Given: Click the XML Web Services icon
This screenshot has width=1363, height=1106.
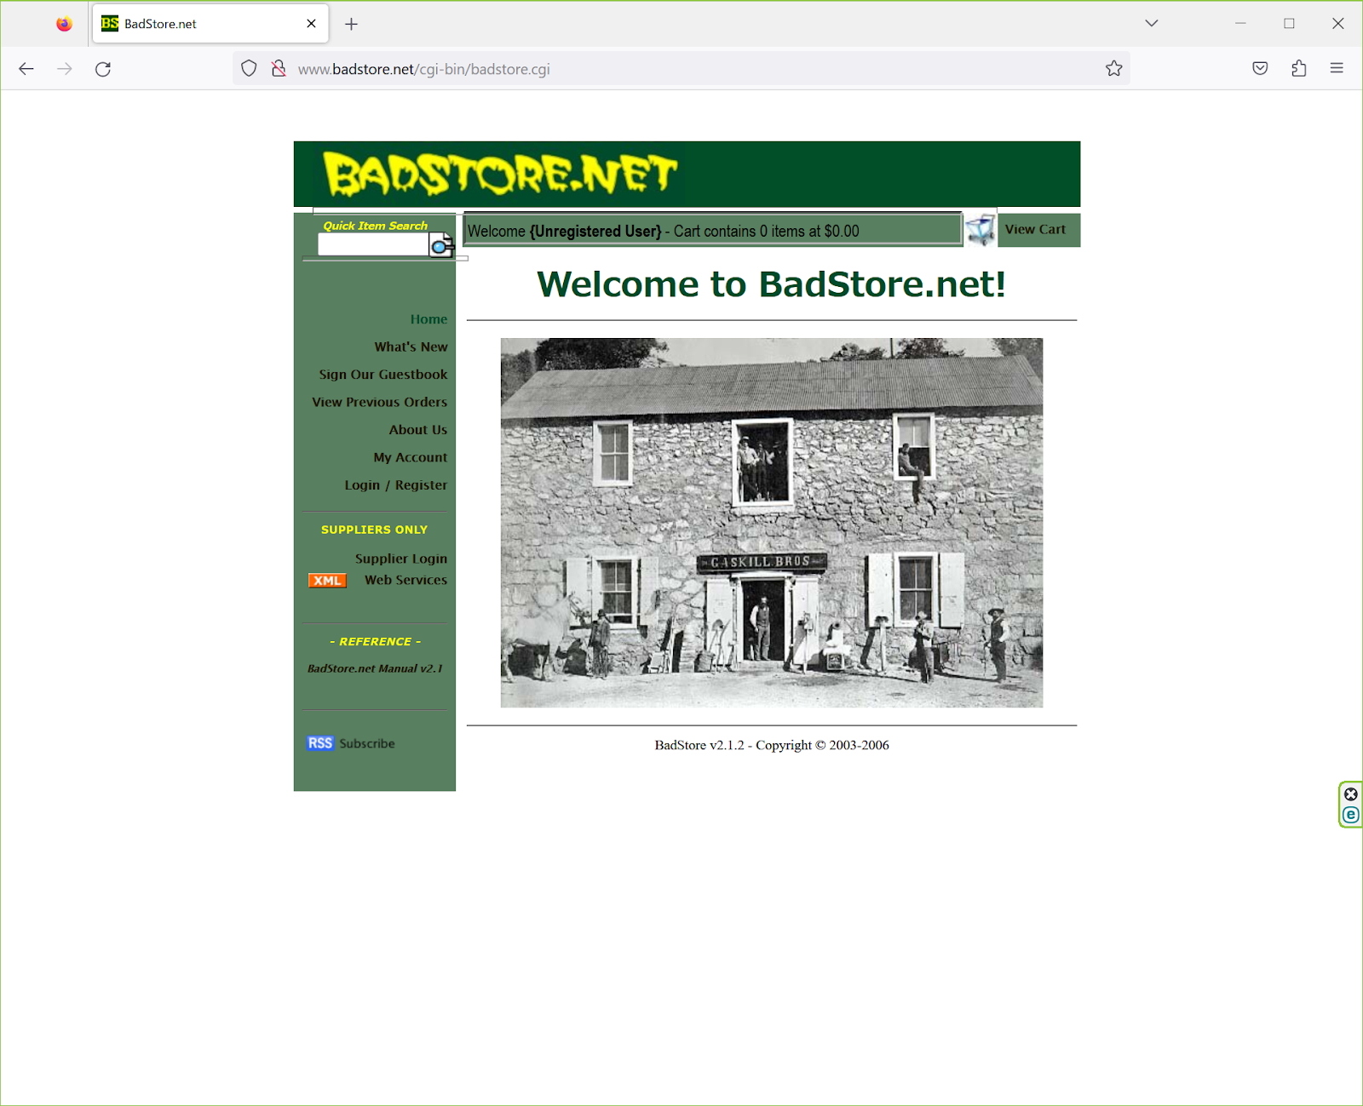Looking at the screenshot, I should 326,580.
